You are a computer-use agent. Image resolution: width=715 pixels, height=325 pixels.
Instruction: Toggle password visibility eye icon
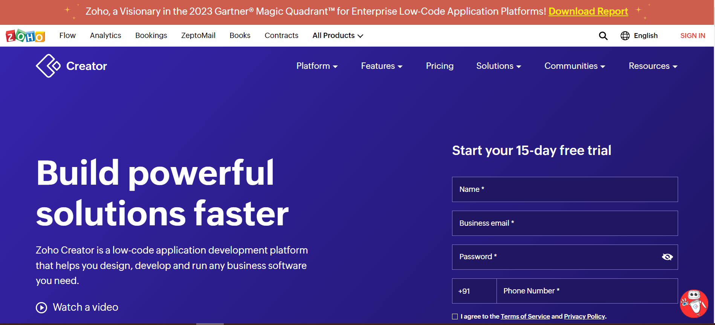(667, 257)
